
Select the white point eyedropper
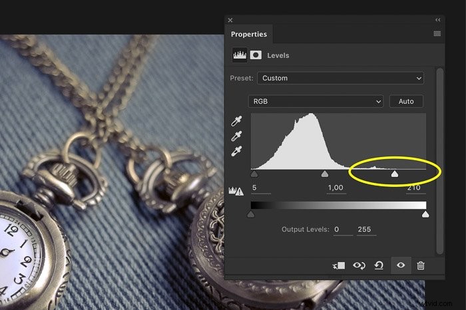tap(236, 151)
